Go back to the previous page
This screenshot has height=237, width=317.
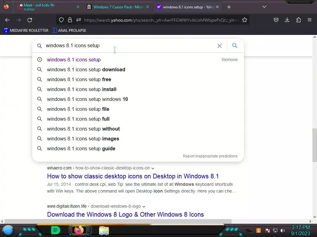7,20
